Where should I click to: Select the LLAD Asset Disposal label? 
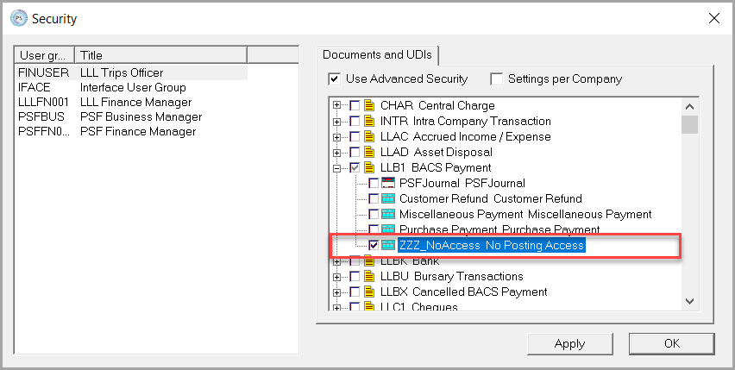[x=437, y=152]
